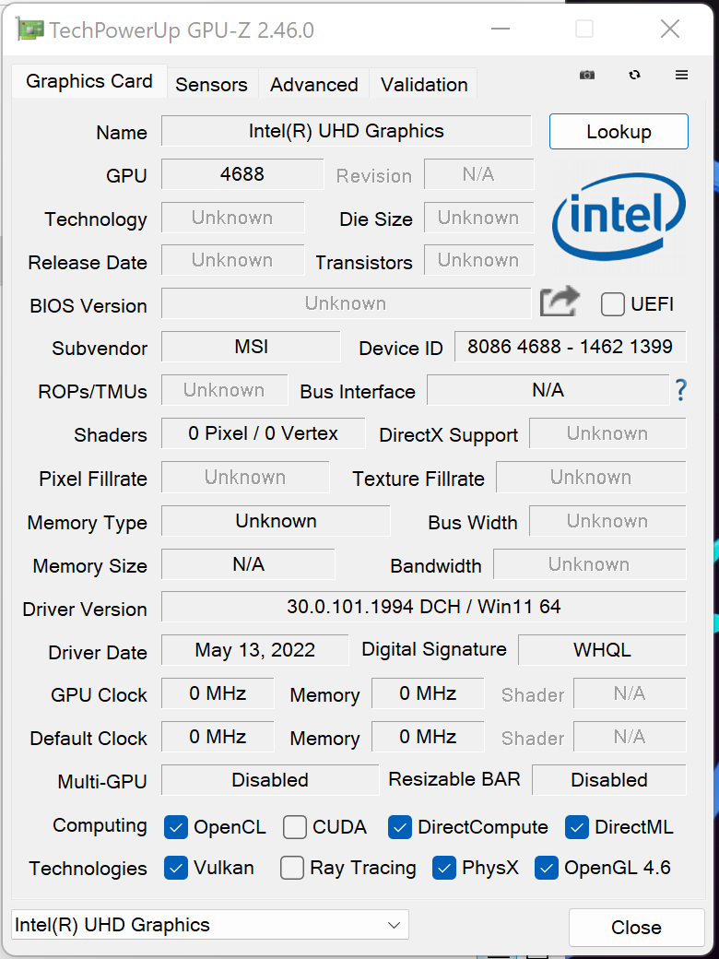Minimize the GPU-Z window

(501, 29)
